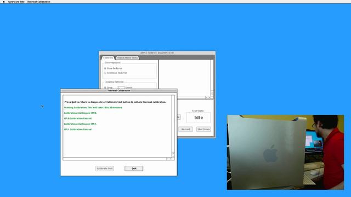Select the Loop radio button under Looping Options
The height and width of the screenshot is (197, 351).
105,88
